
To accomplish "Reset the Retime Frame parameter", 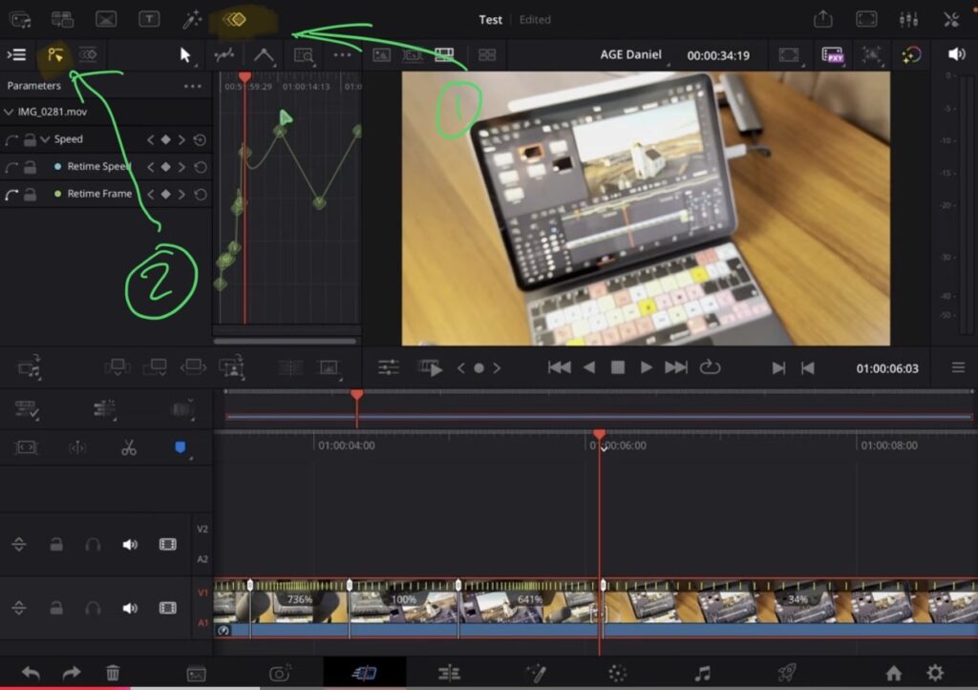I will 200,195.
